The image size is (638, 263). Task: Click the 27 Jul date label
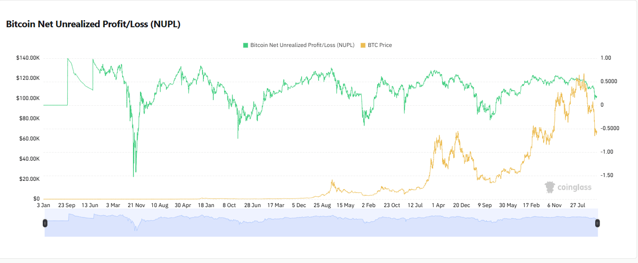(577, 205)
